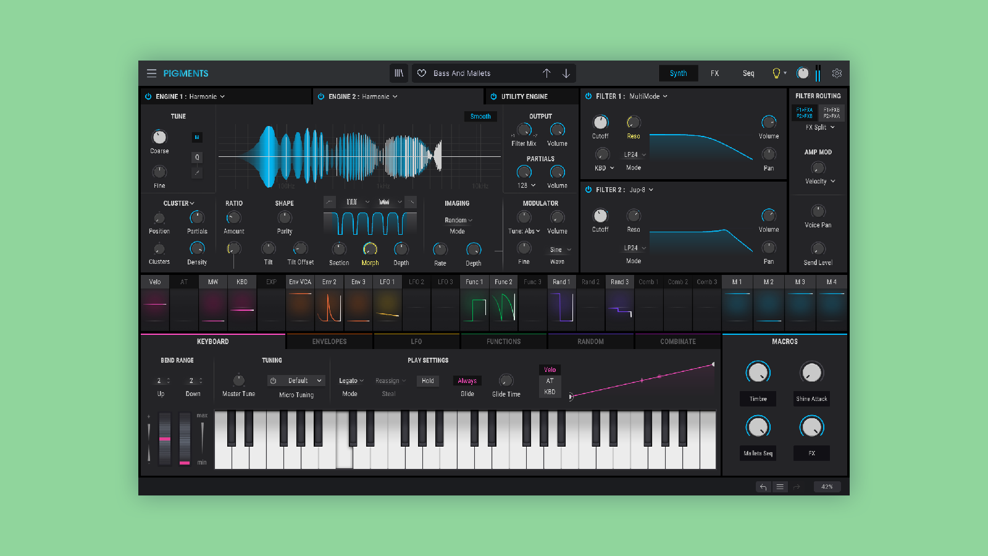Toggle the Always glide option
Viewport: 988px width, 556px height.
pyautogui.click(x=467, y=381)
